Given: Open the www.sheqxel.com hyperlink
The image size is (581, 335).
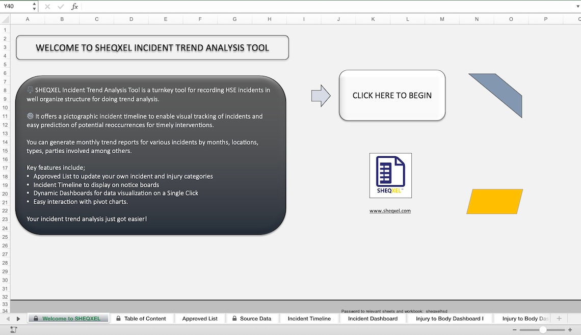Looking at the screenshot, I should [x=390, y=210].
